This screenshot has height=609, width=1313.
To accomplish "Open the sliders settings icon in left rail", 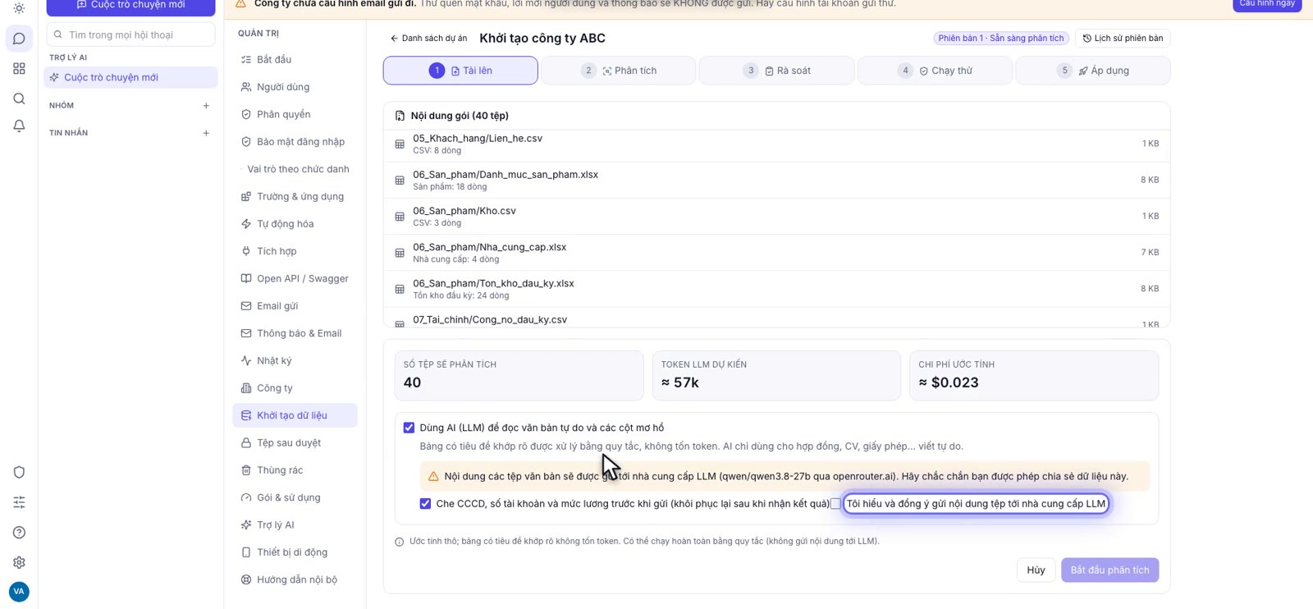I will click(19, 502).
